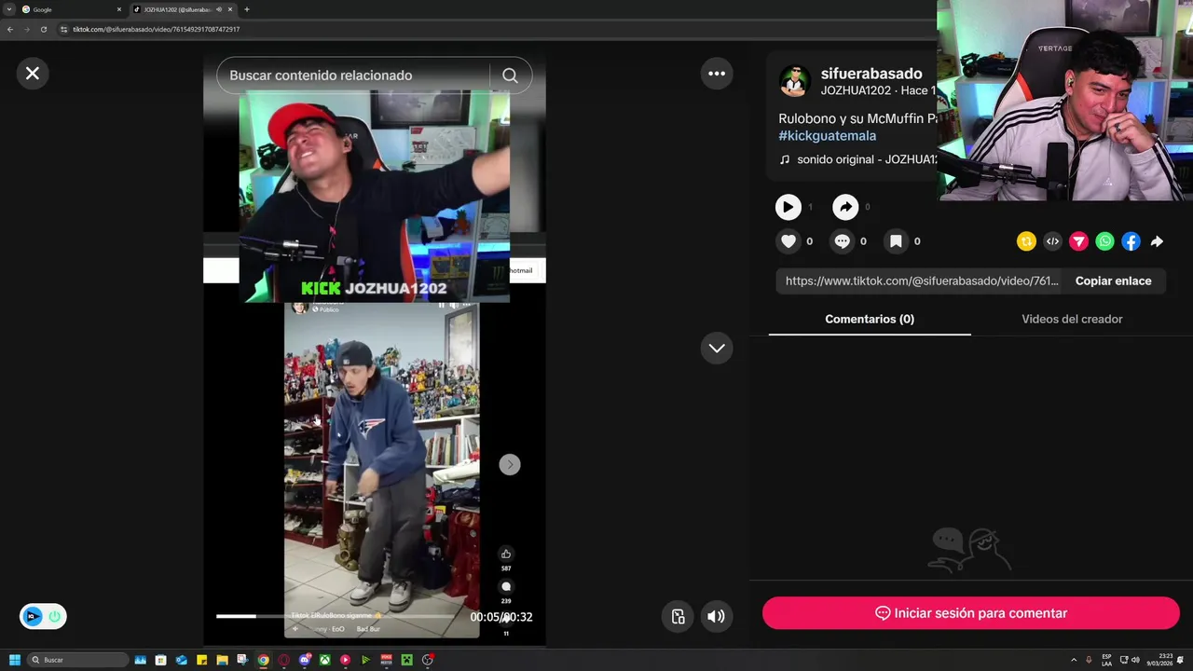Click the yellow repost icon
This screenshot has width=1193, height=671.
click(1026, 241)
